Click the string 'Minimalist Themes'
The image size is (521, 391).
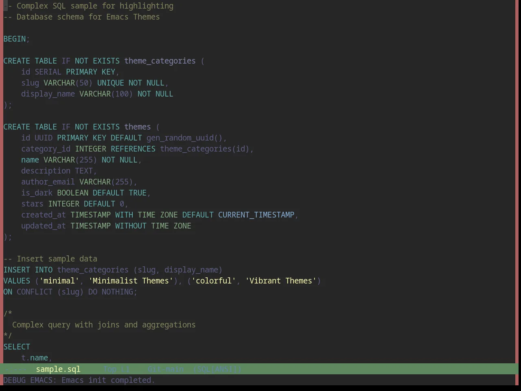(x=131, y=281)
